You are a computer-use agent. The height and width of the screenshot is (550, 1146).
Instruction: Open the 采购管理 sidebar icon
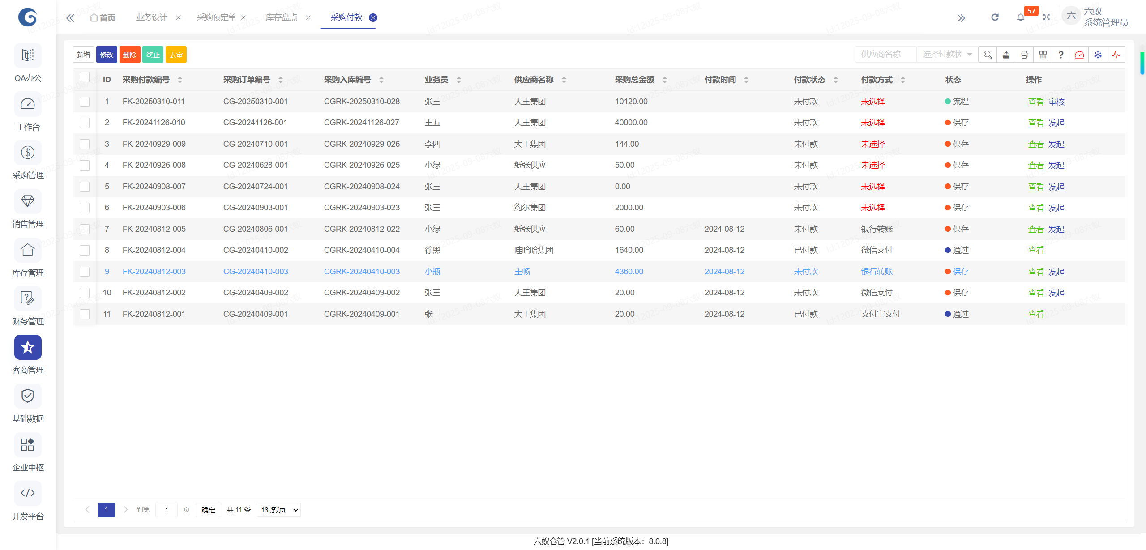point(28,153)
